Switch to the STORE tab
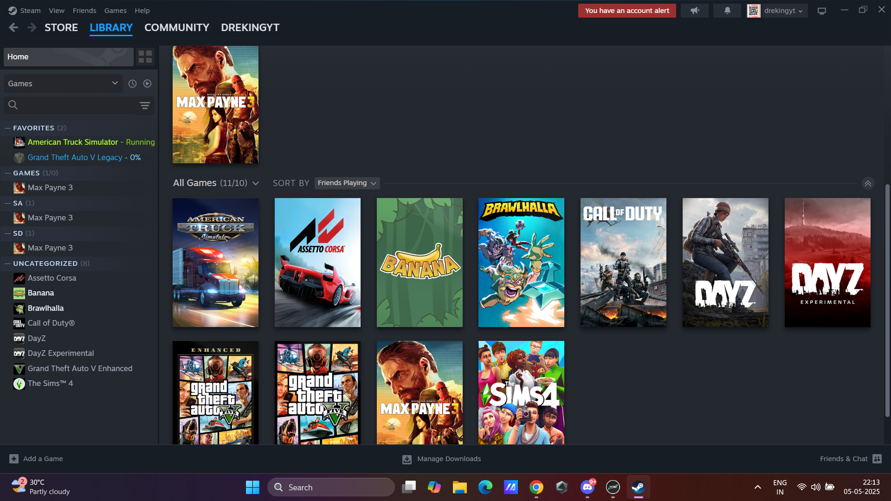This screenshot has height=501, width=891. [61, 28]
